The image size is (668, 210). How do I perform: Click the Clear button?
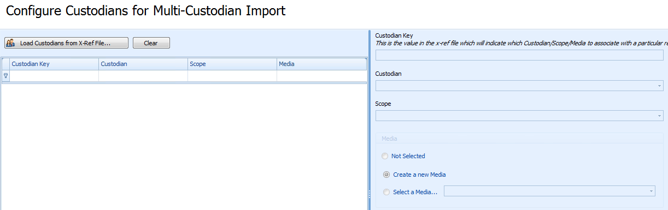151,43
